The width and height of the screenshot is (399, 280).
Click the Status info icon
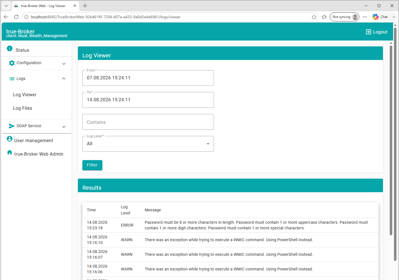pyautogui.click(x=10, y=48)
